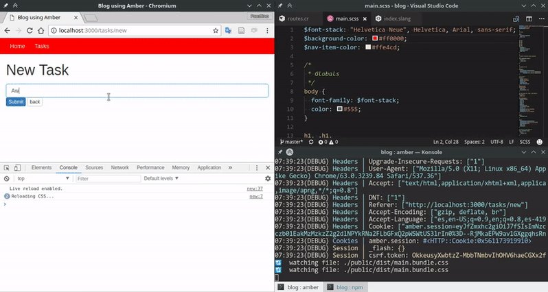548x292 pixels.
Task: Click the feedback smiley icon
Action: pyautogui.click(x=540, y=142)
